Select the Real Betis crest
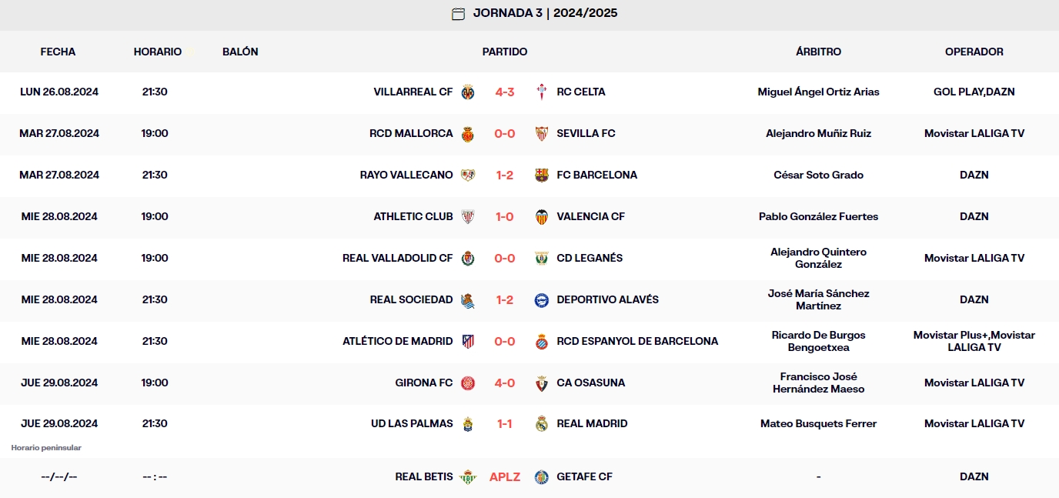Image resolution: width=1059 pixels, height=498 pixels. point(468,476)
